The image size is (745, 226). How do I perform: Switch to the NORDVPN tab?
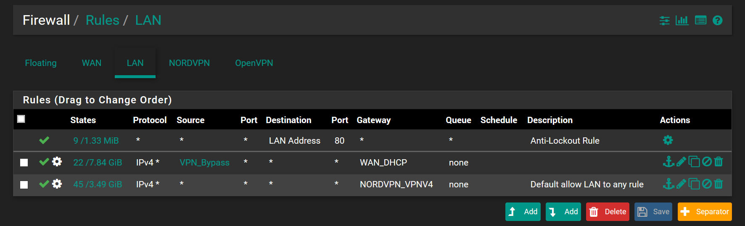[189, 63]
